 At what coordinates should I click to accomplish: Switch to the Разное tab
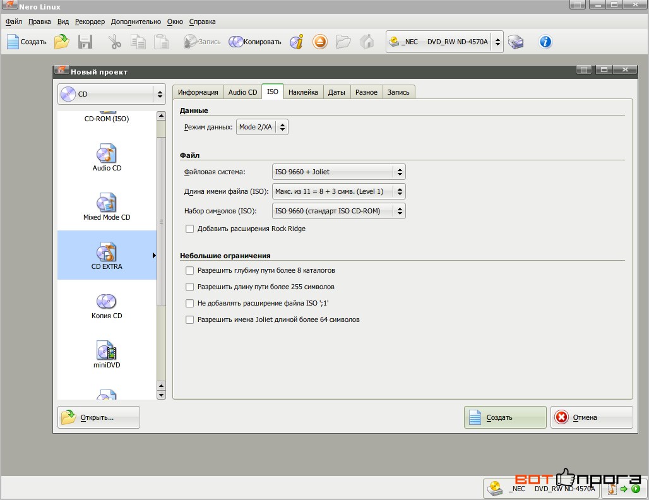(x=366, y=92)
